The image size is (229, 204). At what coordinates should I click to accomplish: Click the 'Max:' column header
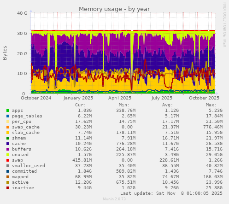click(x=211, y=105)
